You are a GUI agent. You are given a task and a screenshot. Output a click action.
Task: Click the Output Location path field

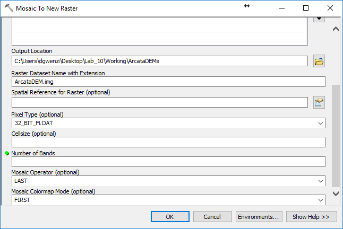[x=160, y=61]
